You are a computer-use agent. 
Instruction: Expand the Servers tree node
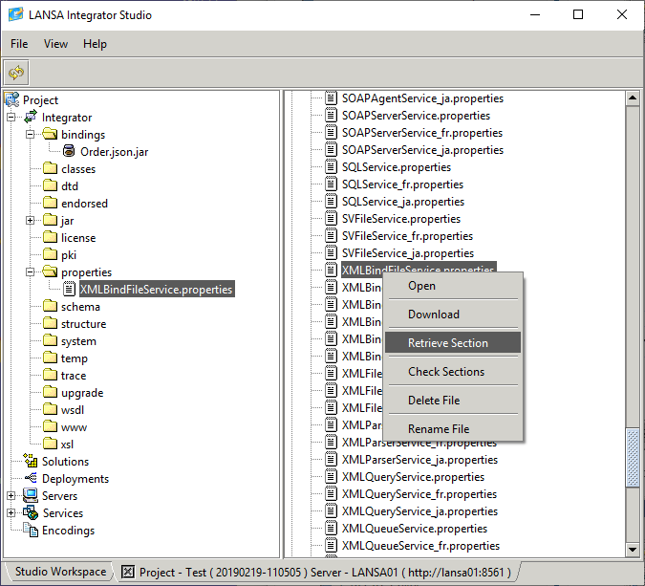pos(11,496)
